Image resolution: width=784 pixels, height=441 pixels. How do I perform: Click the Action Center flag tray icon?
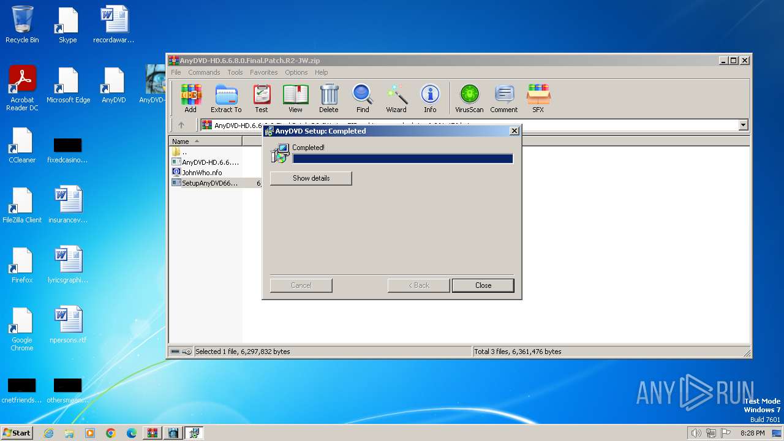click(x=726, y=433)
